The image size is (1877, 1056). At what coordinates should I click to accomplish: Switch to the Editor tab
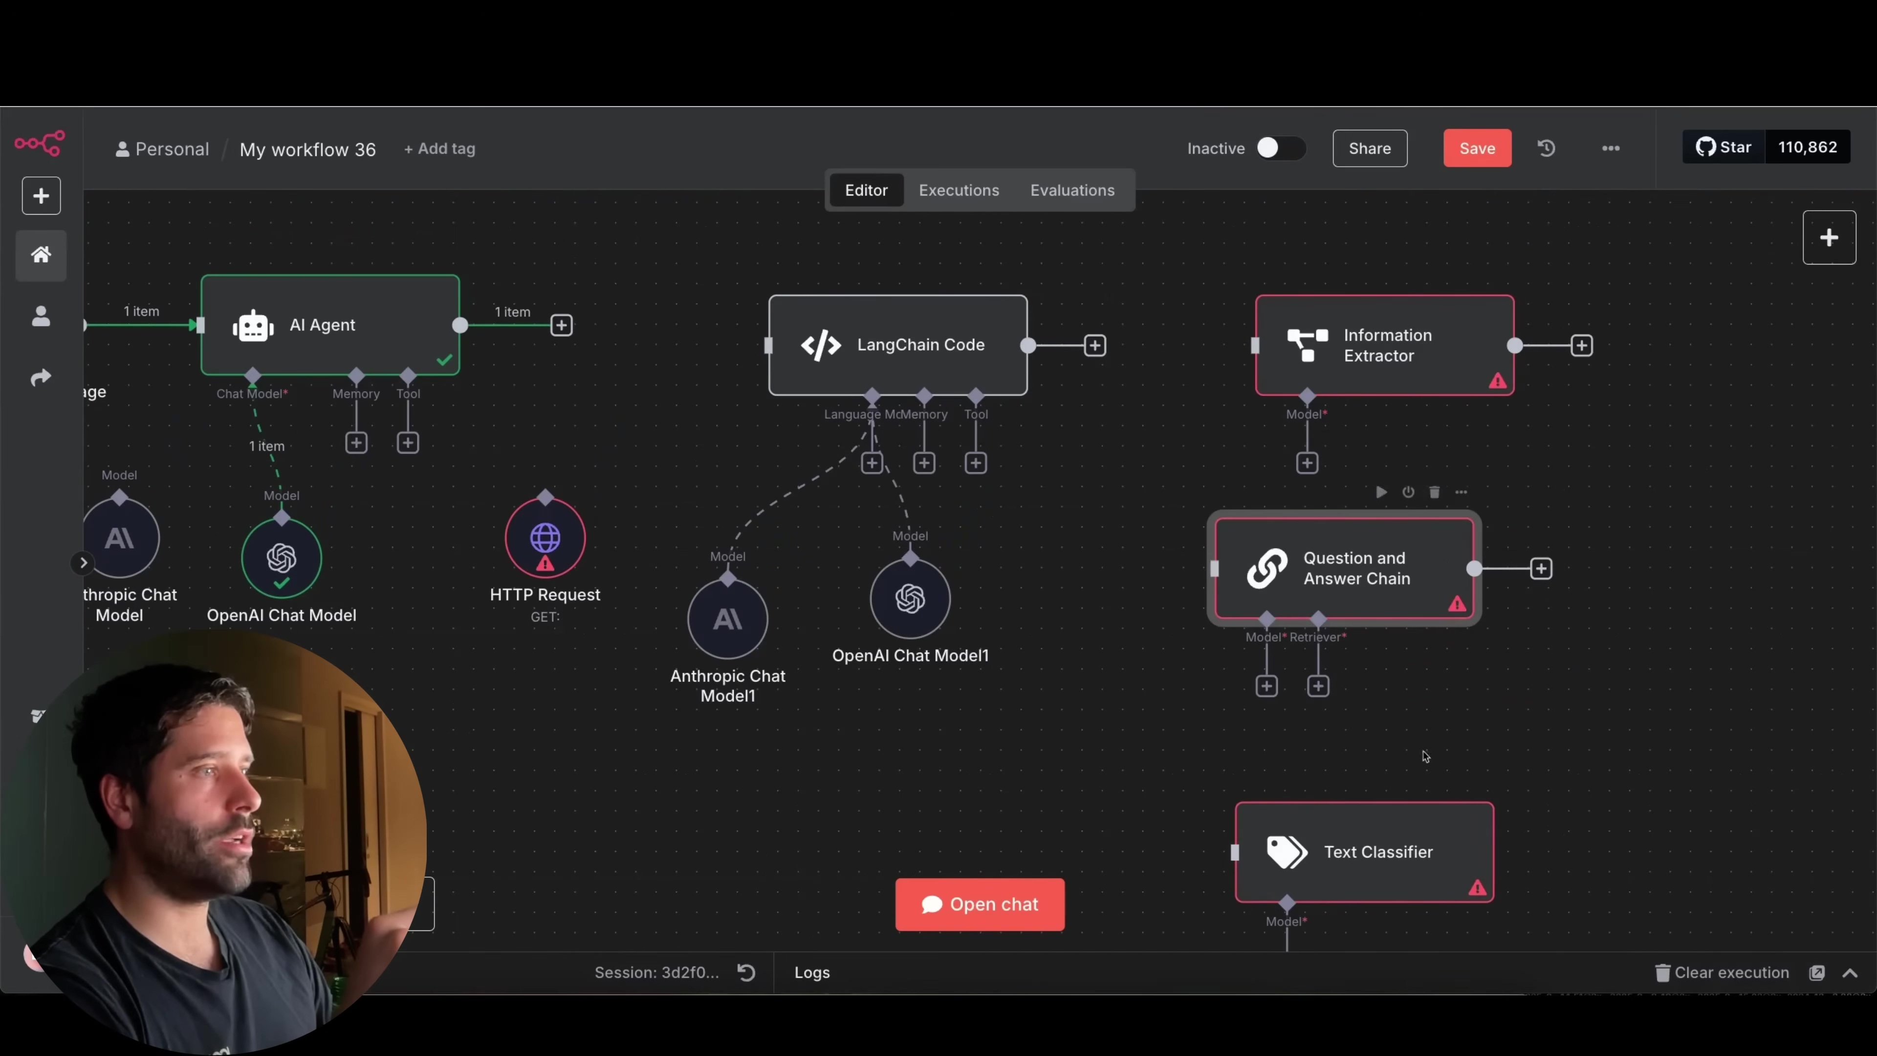coord(866,190)
